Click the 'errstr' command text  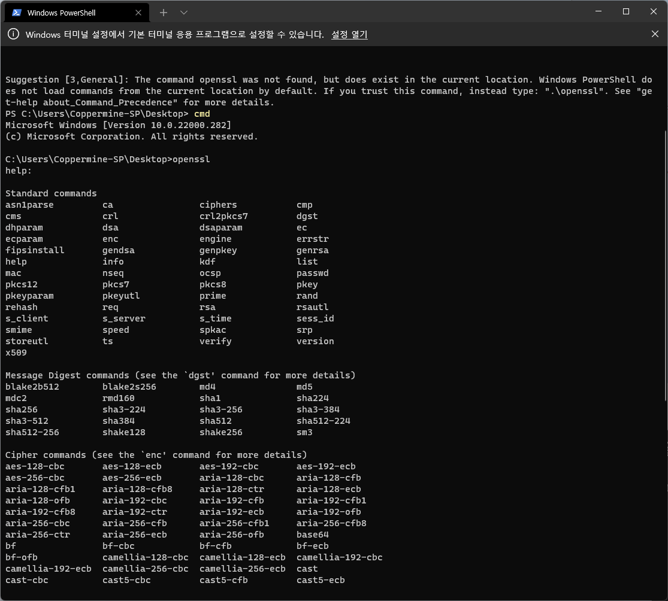pos(313,239)
